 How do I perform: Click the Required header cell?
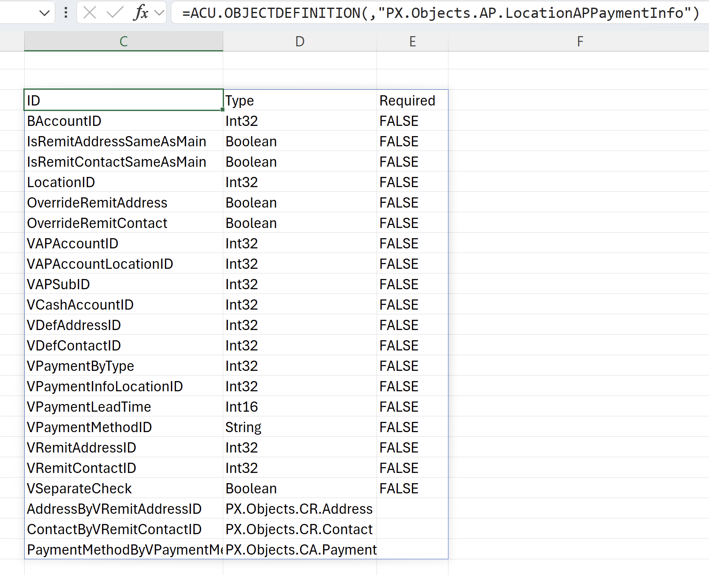[412, 100]
